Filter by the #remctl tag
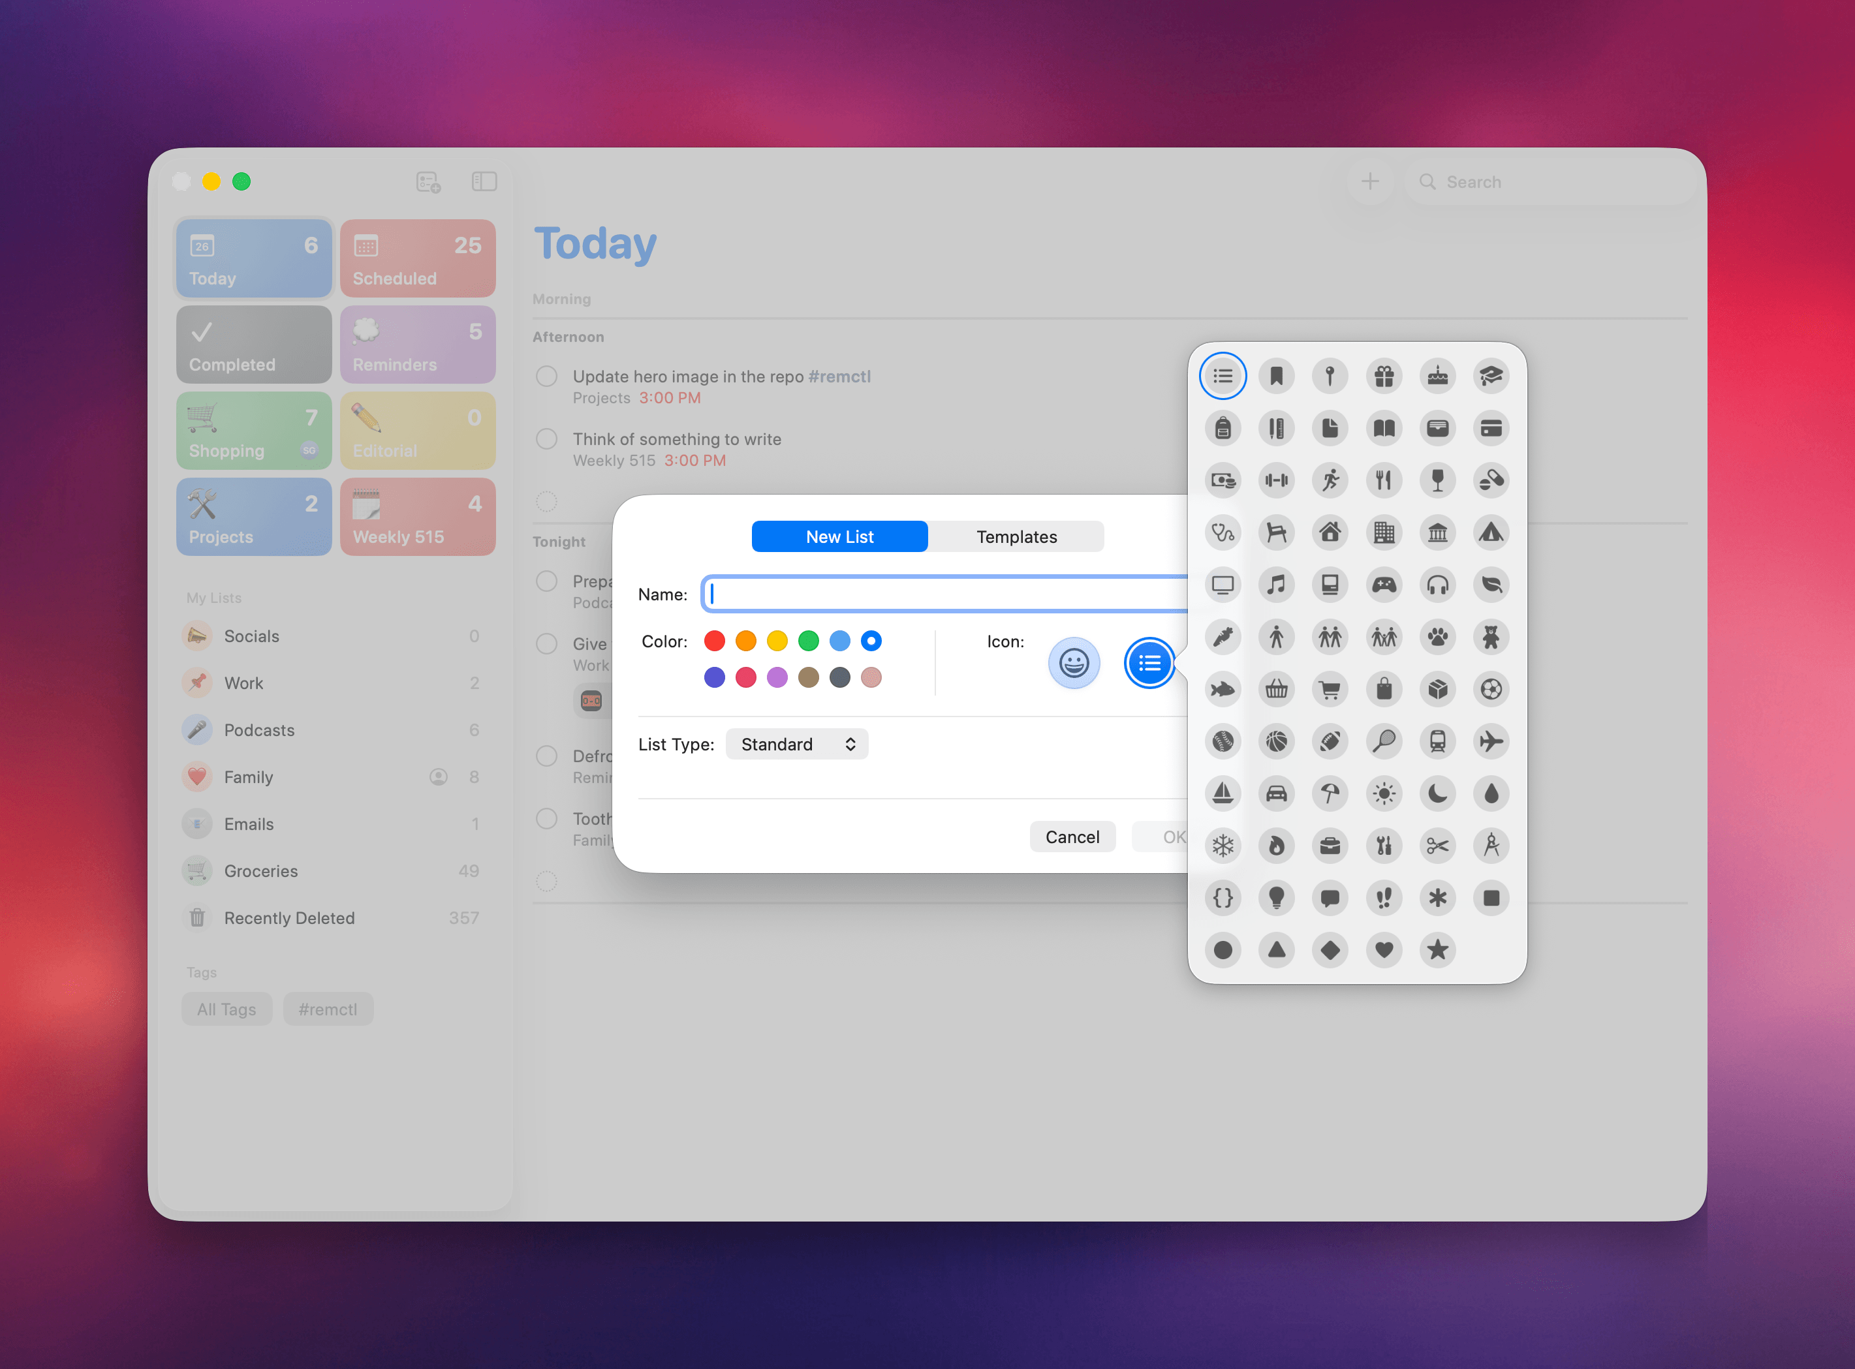The height and width of the screenshot is (1369, 1855). (x=328, y=1009)
